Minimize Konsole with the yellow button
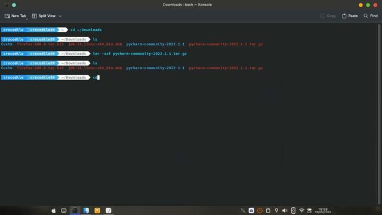 361,5
